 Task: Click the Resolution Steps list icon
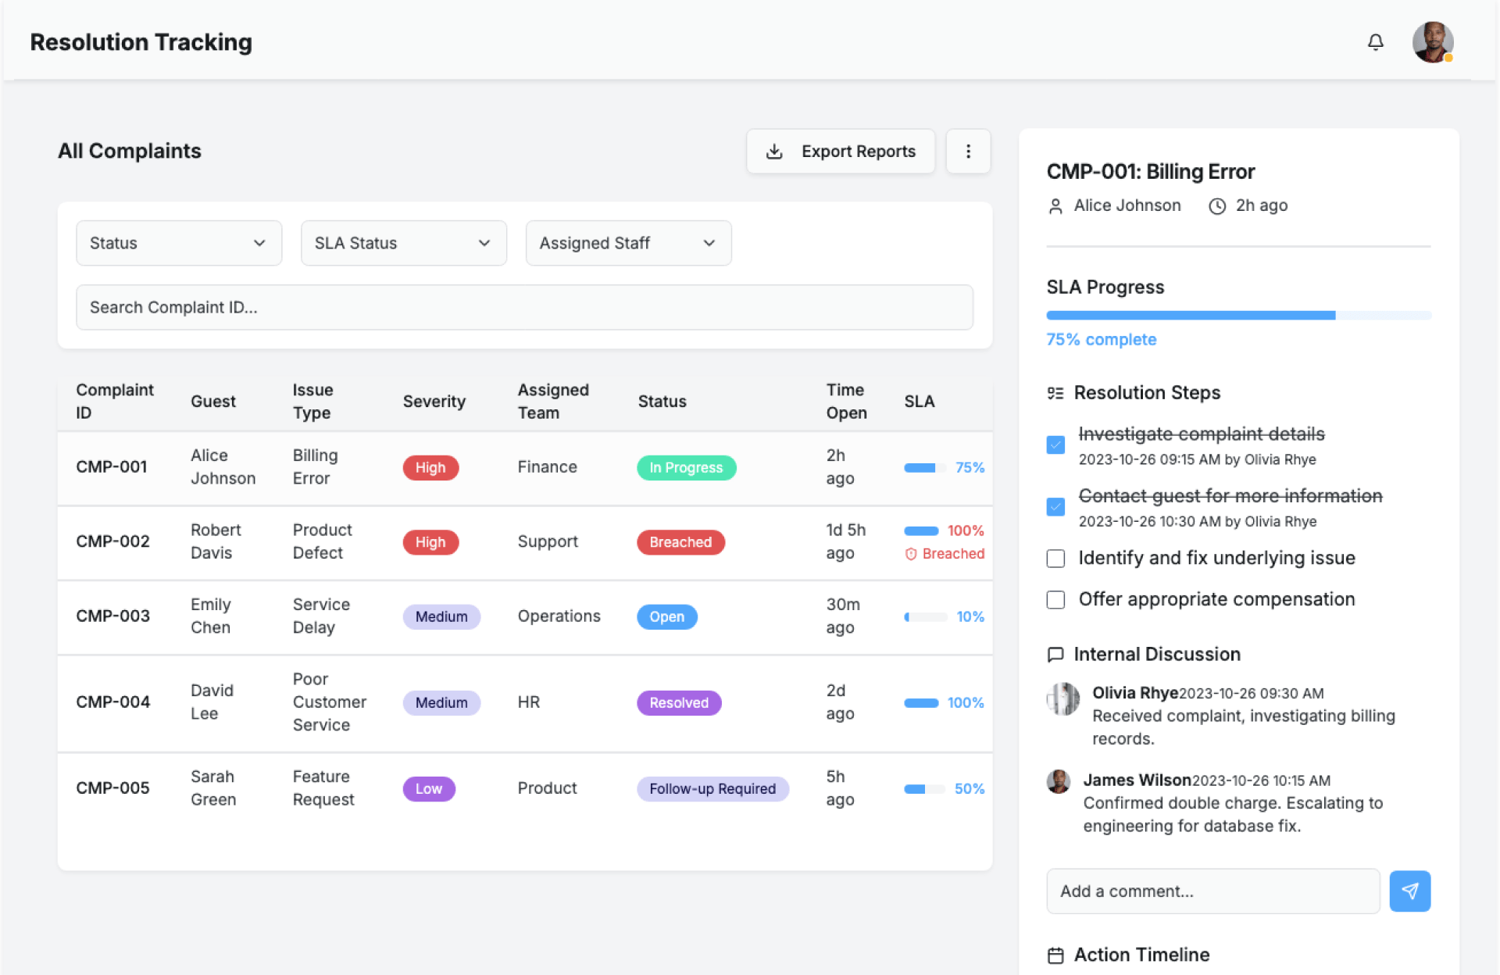point(1055,393)
